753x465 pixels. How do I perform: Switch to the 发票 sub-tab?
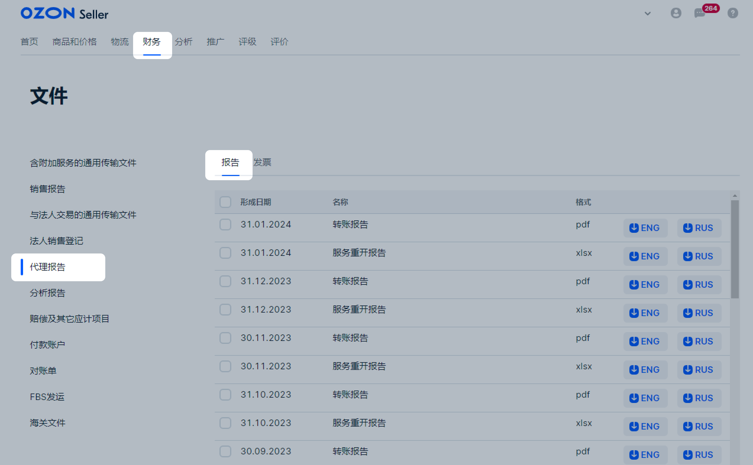[262, 162]
